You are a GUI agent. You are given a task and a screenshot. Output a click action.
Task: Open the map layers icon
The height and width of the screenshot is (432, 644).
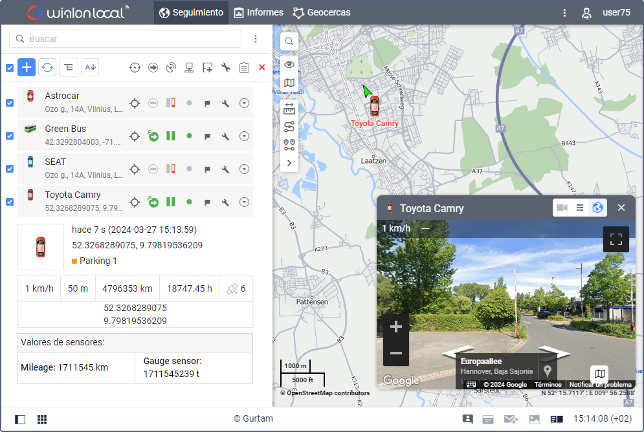pos(289,83)
